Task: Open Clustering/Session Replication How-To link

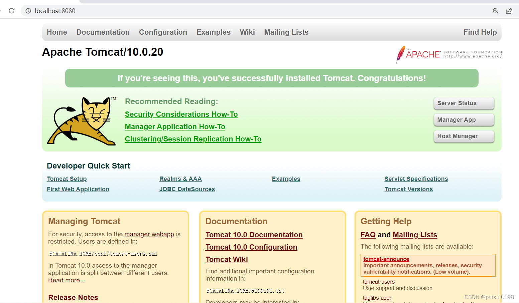Action: [x=193, y=139]
